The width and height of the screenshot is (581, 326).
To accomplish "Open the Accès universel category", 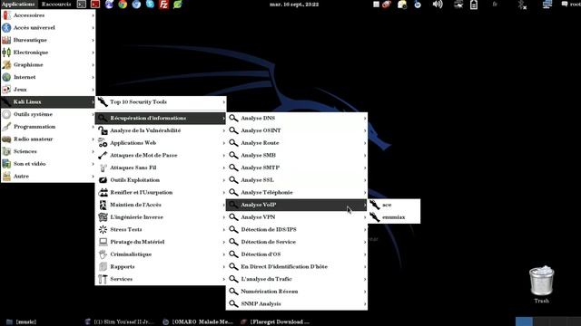I will (x=48, y=28).
